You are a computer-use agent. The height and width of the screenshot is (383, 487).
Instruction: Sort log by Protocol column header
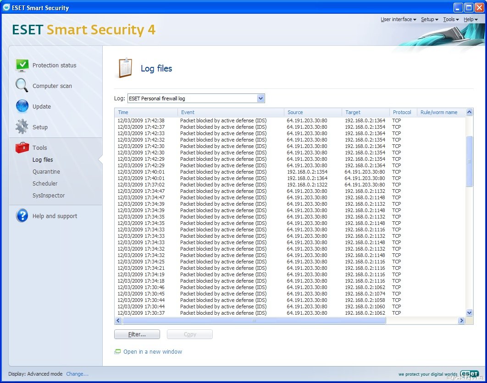[404, 112]
